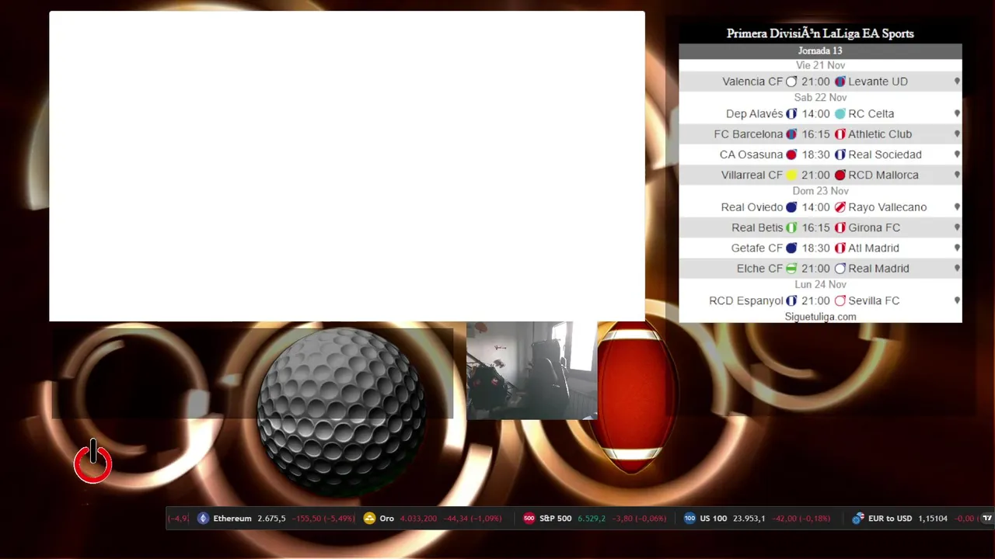Click the US 100 value 23.953,1
Viewport: 995px width, 559px height.
(x=749, y=519)
